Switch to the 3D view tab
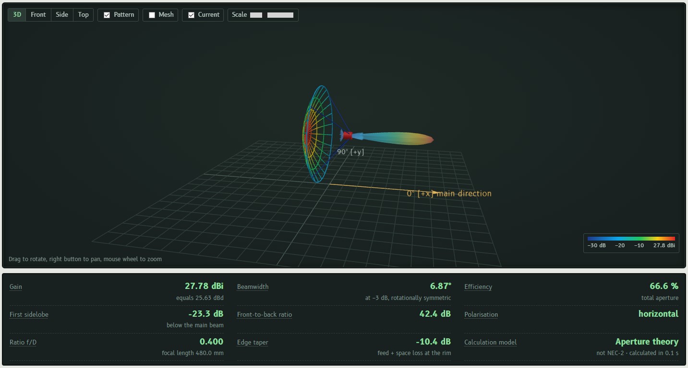The width and height of the screenshot is (688, 368). point(17,15)
